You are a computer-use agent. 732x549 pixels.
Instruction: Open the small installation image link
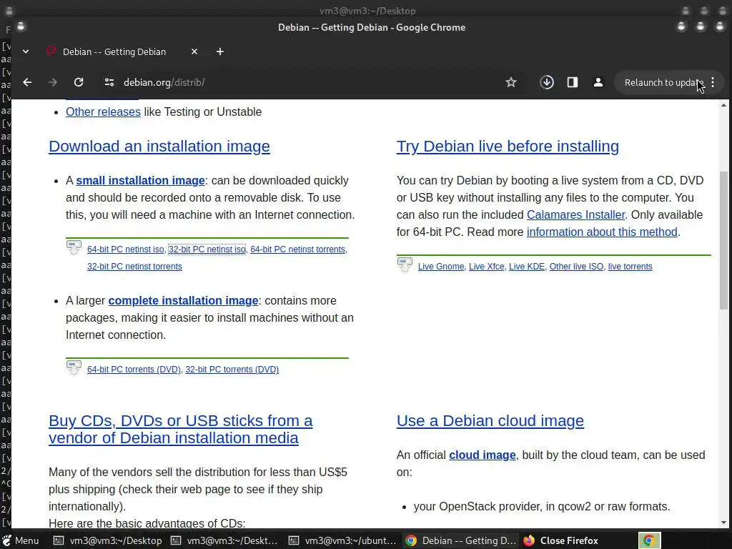pos(141,181)
